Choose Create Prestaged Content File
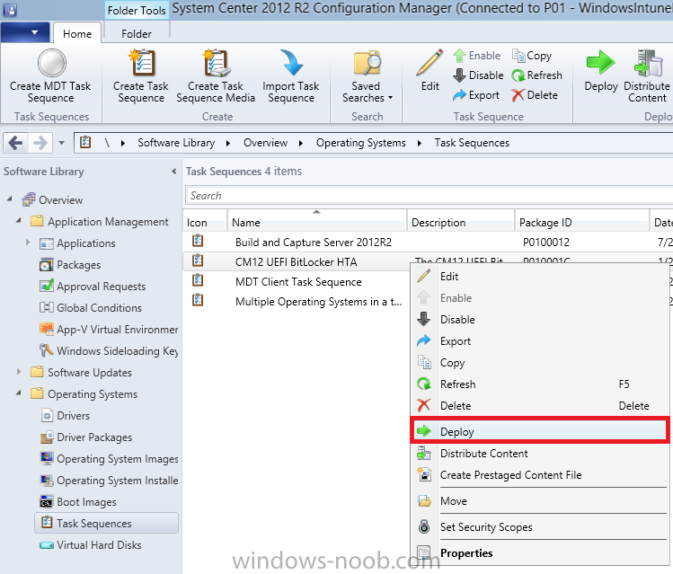Screen dimensions: 673x574 pos(540,475)
